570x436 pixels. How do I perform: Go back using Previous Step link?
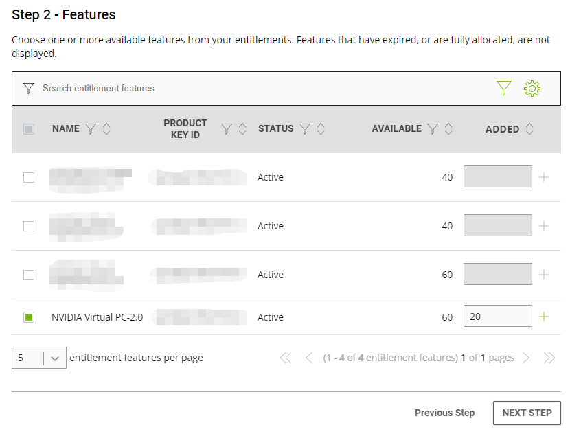coord(444,413)
